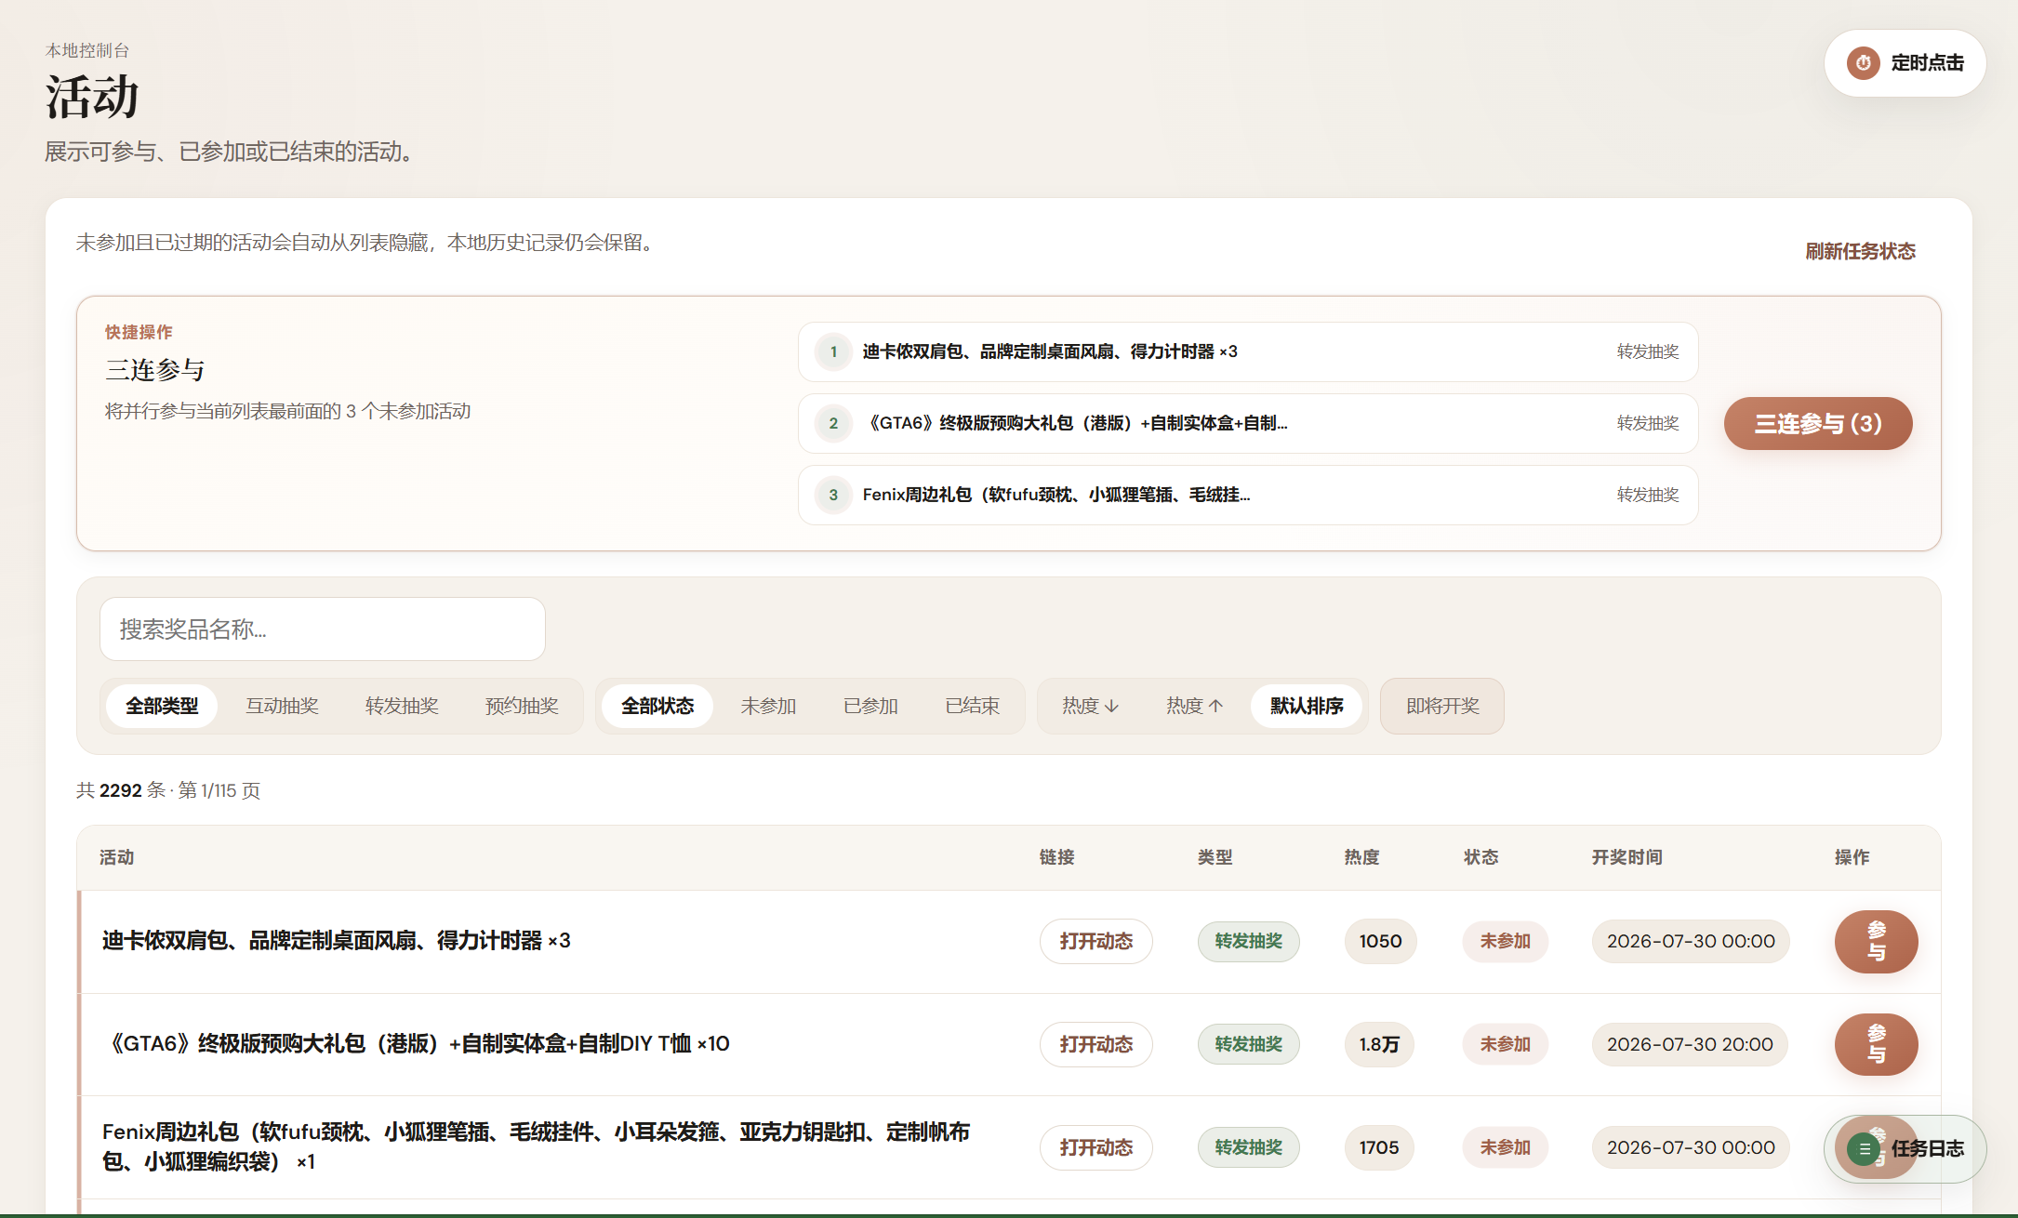The image size is (2018, 1218).
Task: Select quick action item 2 《GTA6》终极版
Action: [1248, 423]
